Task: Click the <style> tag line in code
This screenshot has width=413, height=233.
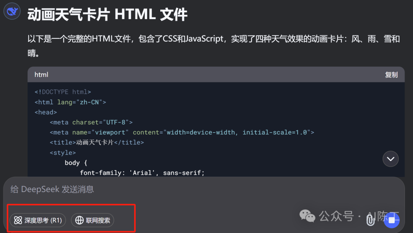Action: click(x=63, y=153)
